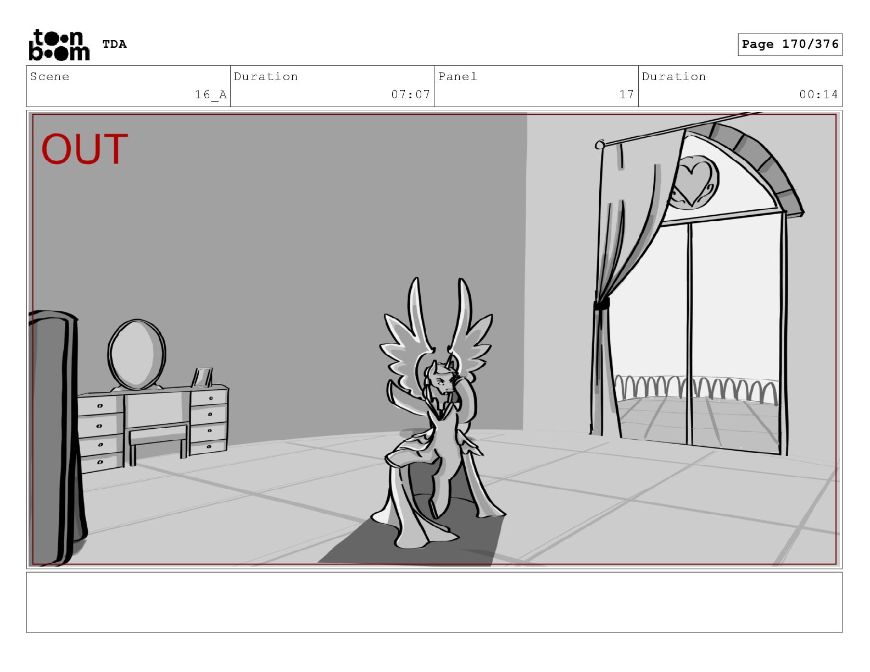Select the scene value '16_A'
Image resolution: width=870 pixels, height=672 pixels.
[x=211, y=94]
